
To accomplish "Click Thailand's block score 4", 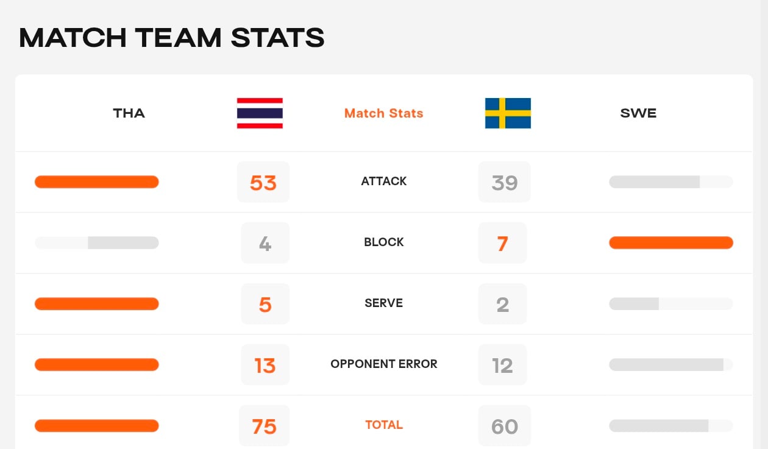I will 265,243.
